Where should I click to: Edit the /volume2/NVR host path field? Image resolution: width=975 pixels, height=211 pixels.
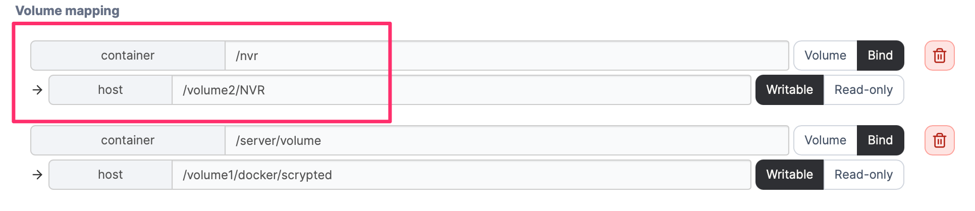(461, 90)
